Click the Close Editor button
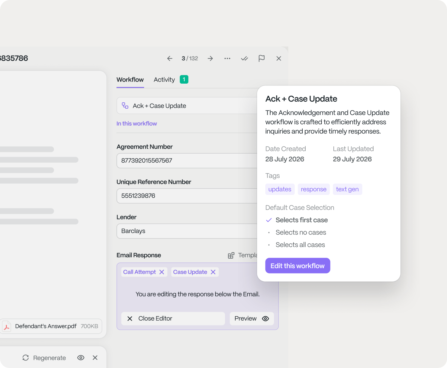 173,318
